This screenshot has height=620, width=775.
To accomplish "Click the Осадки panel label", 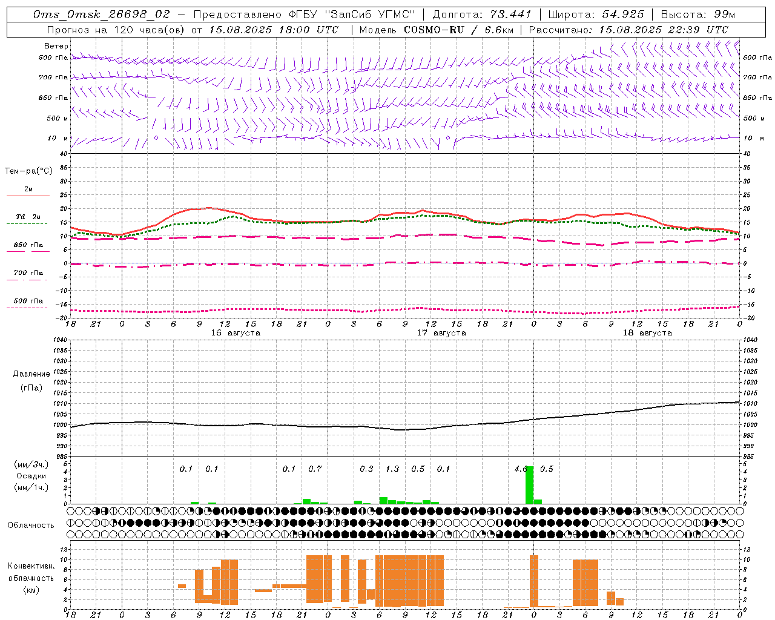I will click(x=31, y=476).
